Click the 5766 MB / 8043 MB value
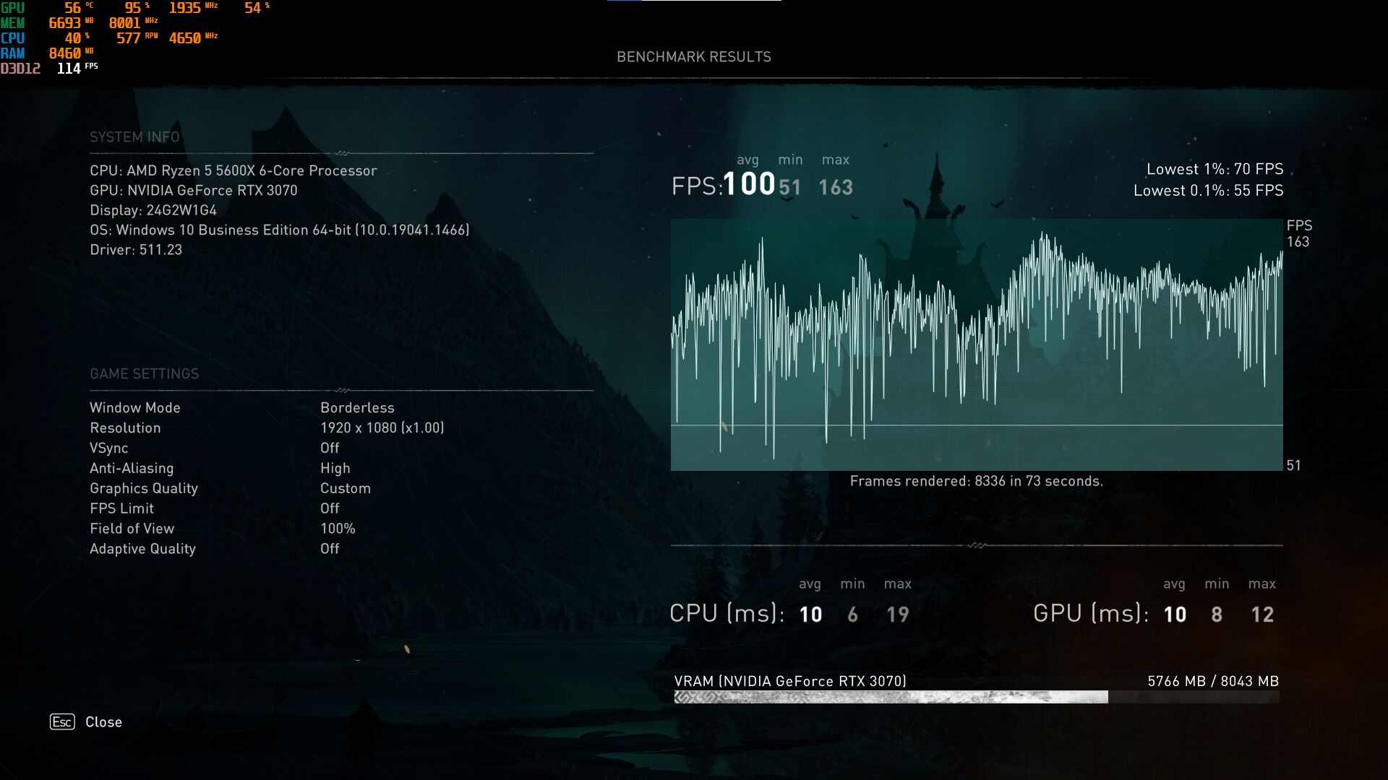Image resolution: width=1388 pixels, height=780 pixels. [1213, 681]
